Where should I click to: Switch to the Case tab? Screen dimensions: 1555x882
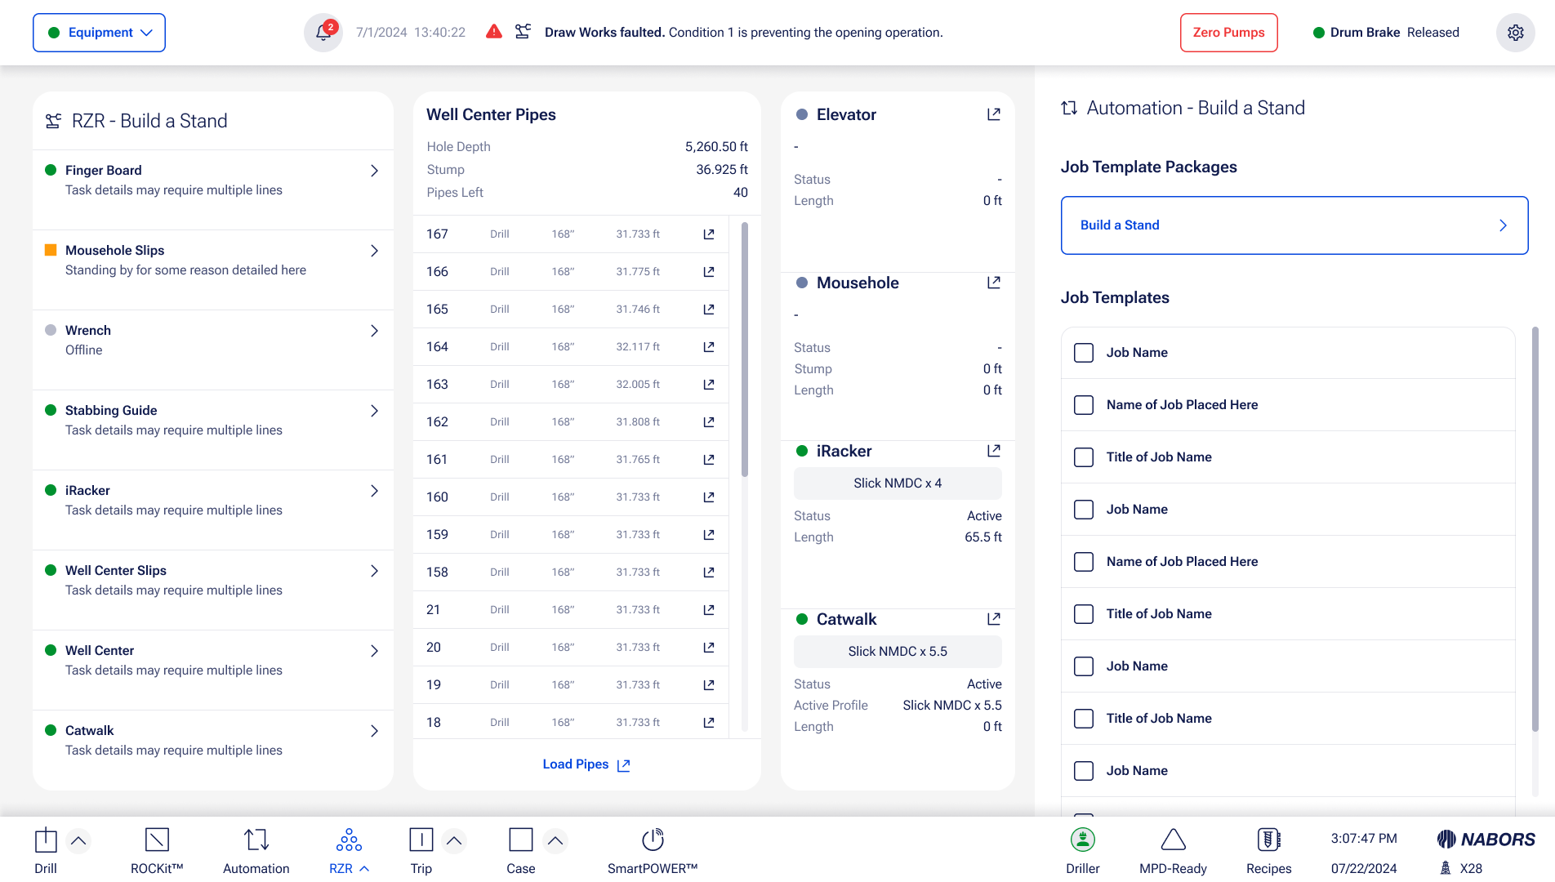point(521,850)
